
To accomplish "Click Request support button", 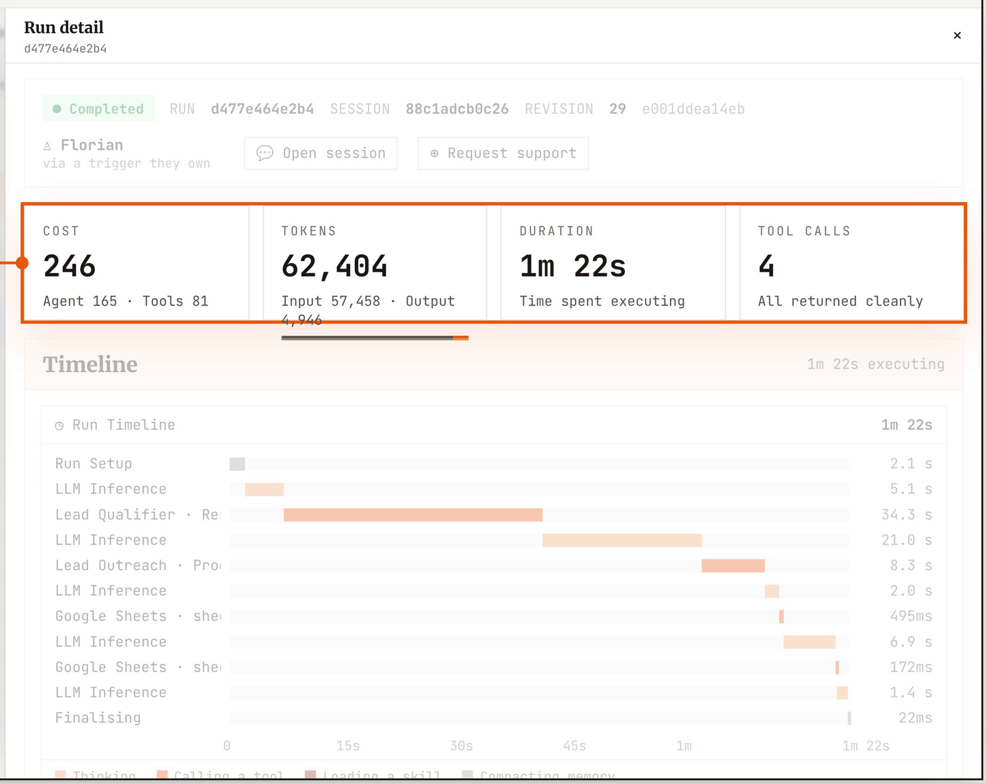I will 503,153.
